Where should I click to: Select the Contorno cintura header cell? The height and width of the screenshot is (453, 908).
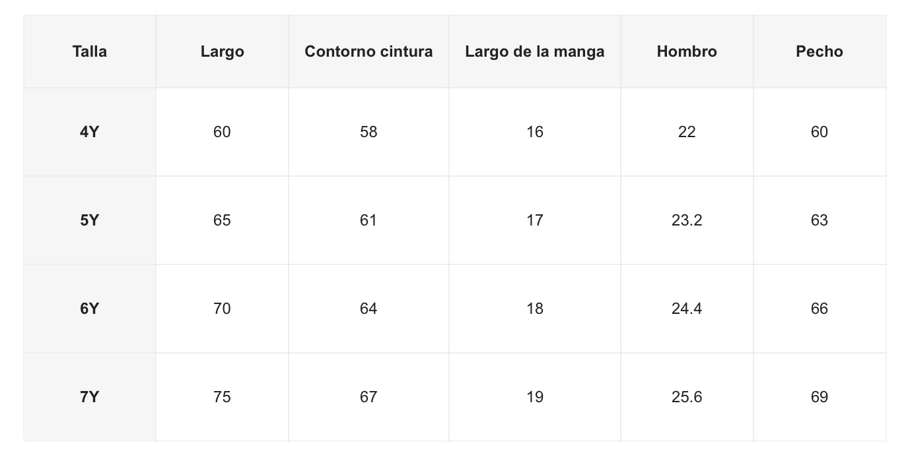[368, 51]
